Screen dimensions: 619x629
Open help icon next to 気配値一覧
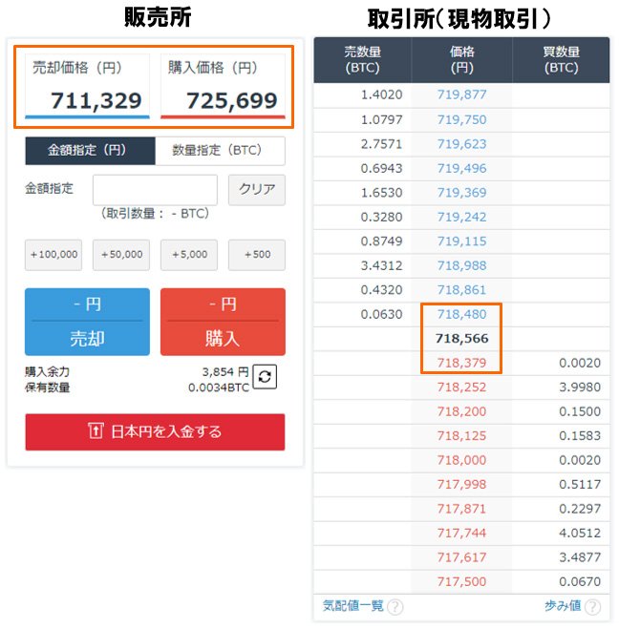tap(395, 607)
